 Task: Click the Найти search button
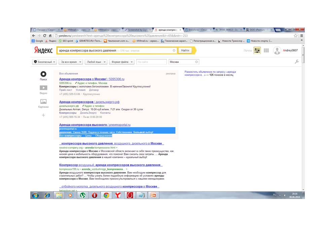point(185,50)
